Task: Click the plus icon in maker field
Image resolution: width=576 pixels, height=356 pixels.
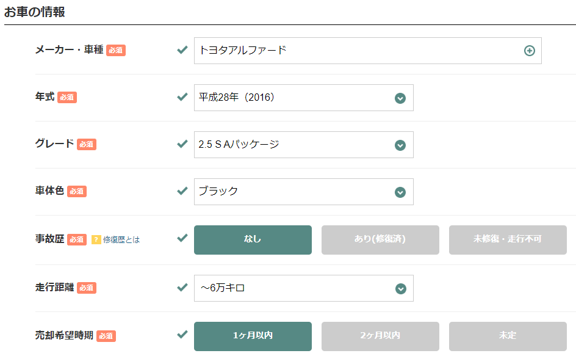Action: tap(529, 51)
